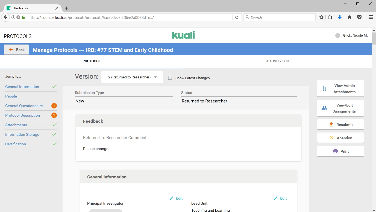Jump to General Questionnaire section

[24, 106]
